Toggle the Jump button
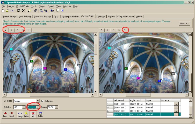The height and width of the screenshot is (124, 195). (x=20, y=114)
